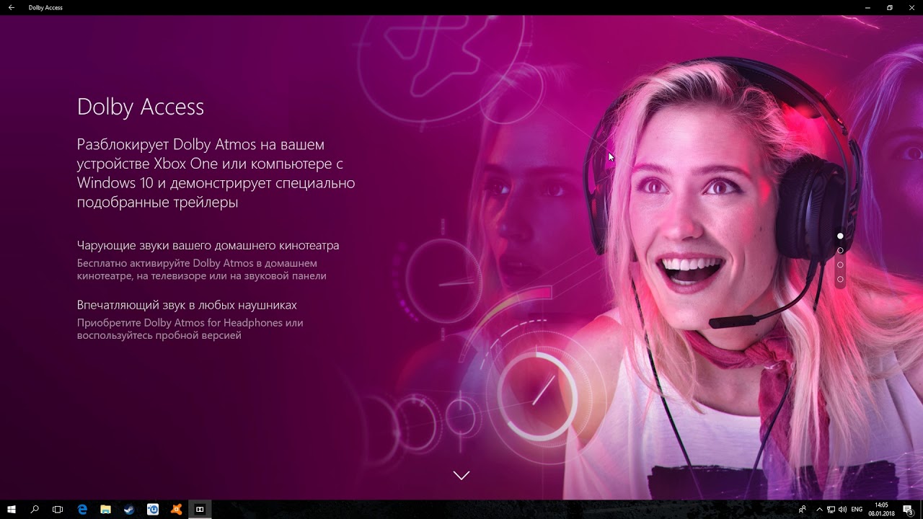Click text 'Бесплатно активируйте Dolby Atmos'
Screen dimensions: 923x519
click(201, 270)
